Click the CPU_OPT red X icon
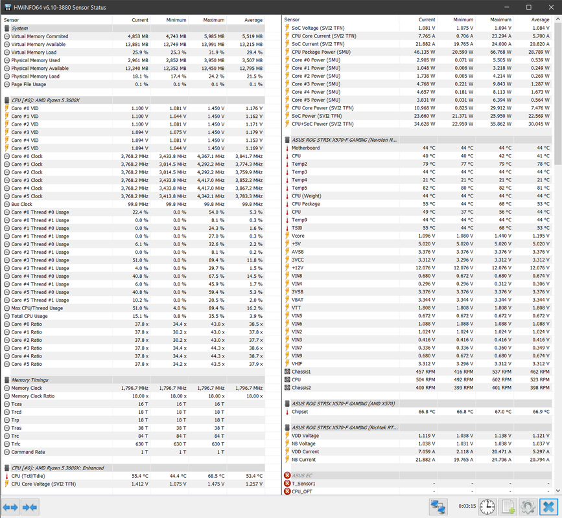 tap(287, 491)
